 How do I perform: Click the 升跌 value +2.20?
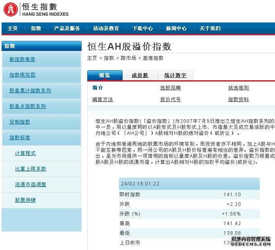point(234,204)
